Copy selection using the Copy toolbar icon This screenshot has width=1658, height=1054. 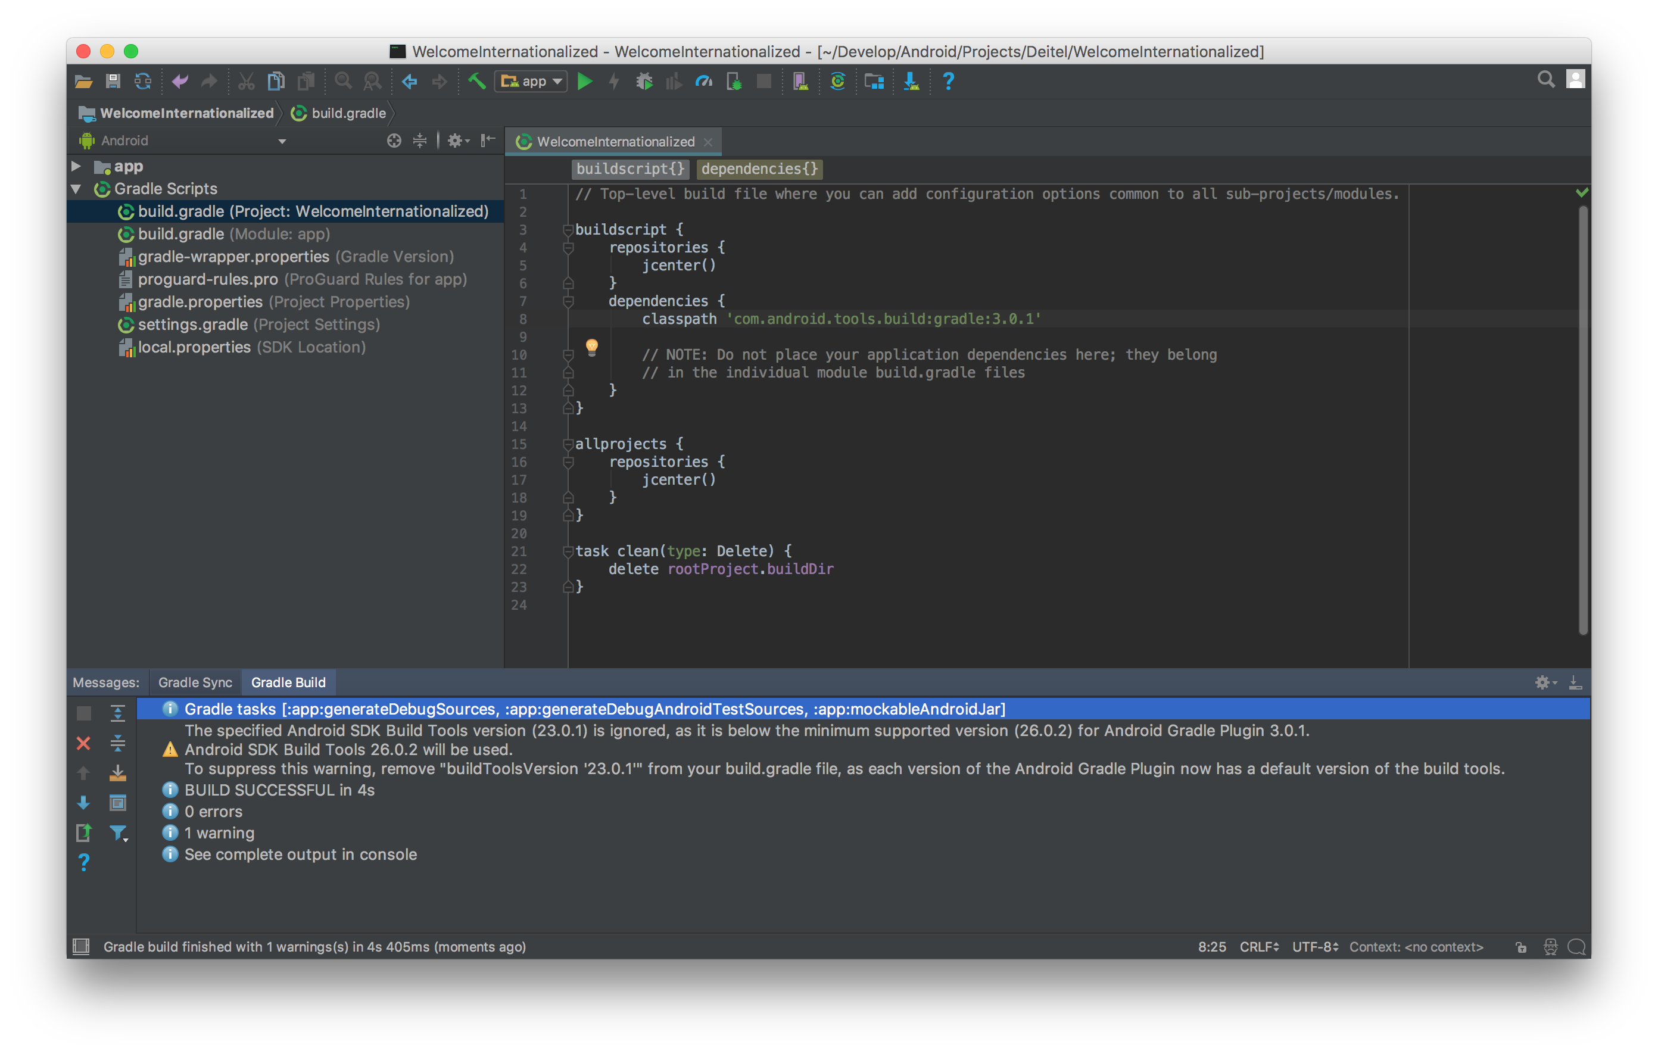[275, 82]
